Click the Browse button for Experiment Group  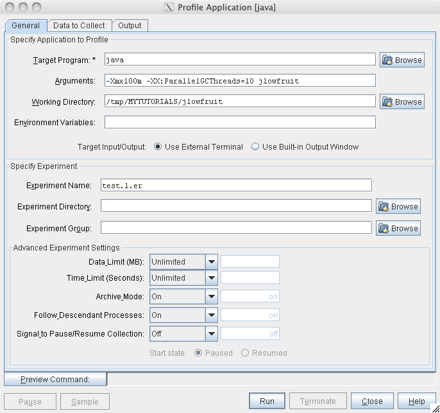(398, 228)
